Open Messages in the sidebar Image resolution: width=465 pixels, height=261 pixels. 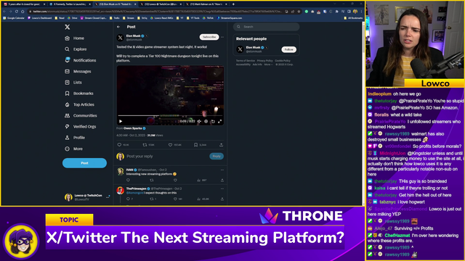(x=78, y=71)
